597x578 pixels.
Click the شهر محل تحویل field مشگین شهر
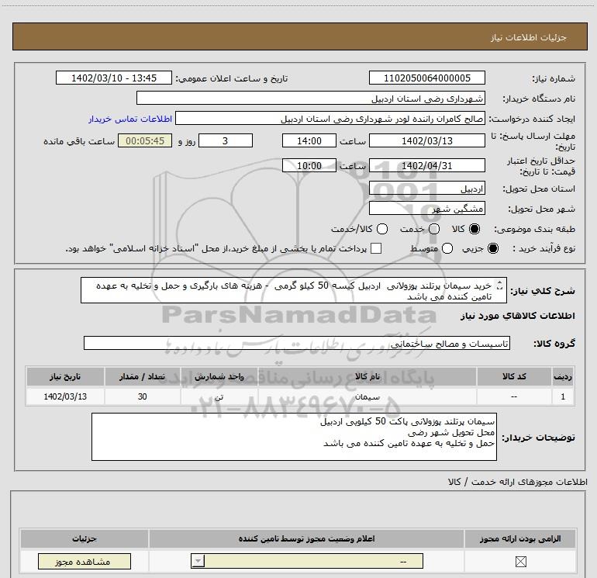[426, 209]
